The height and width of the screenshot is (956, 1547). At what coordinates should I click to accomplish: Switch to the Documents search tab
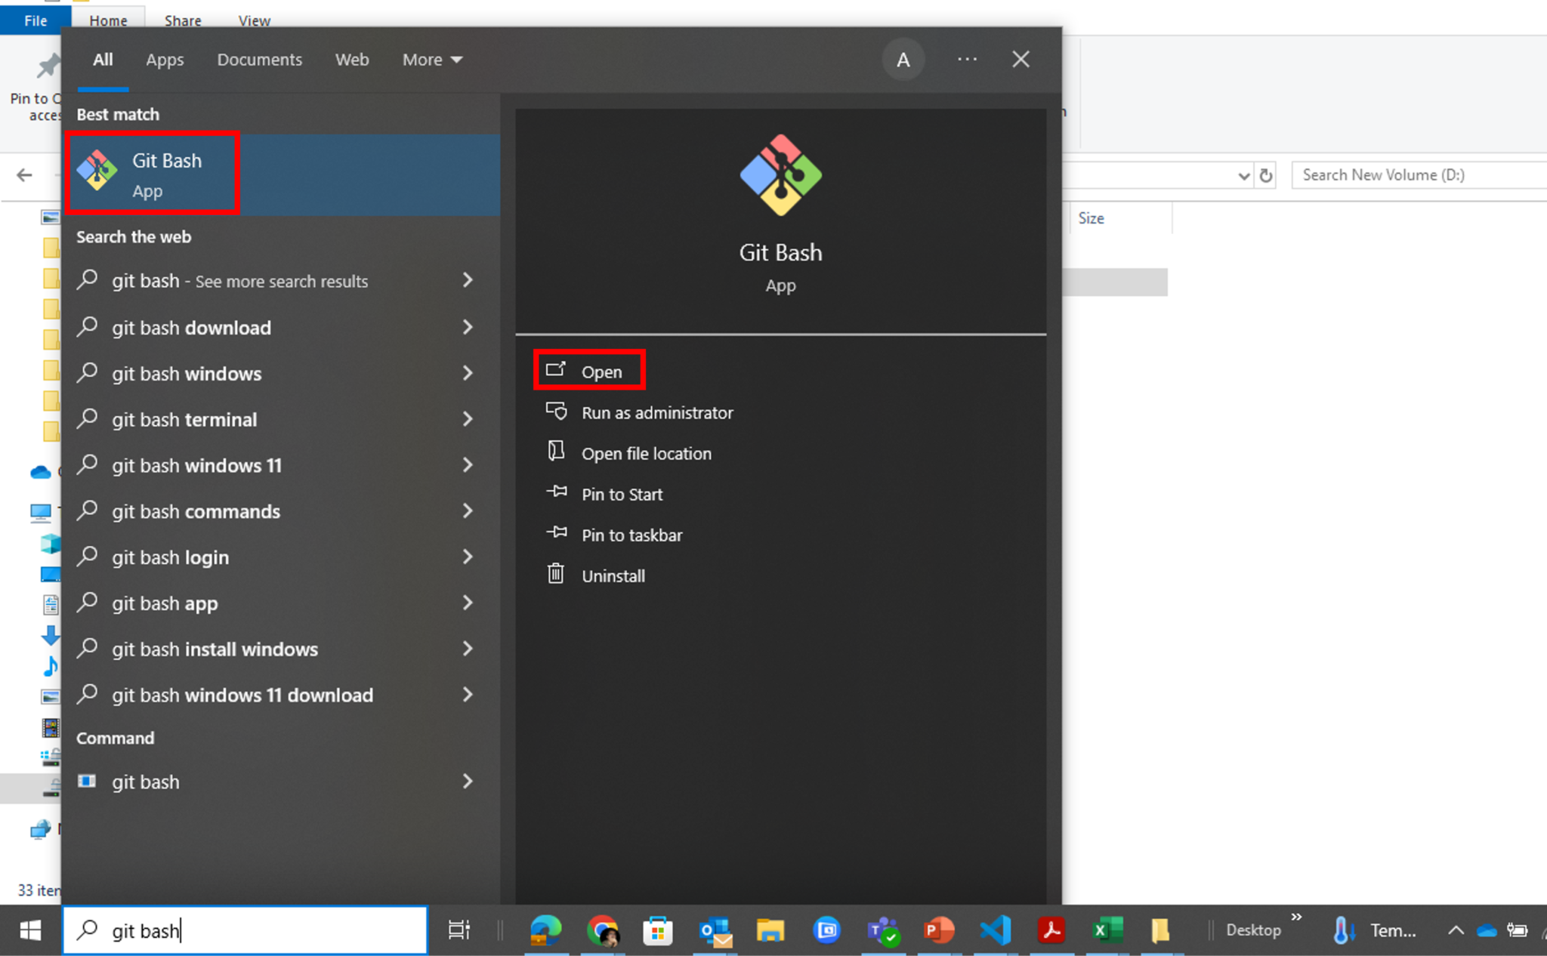click(x=259, y=59)
